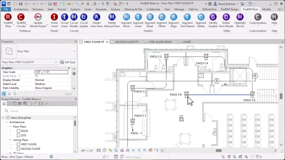Click the horizontal scrollbar thumb of the drawing area
Image resolution: width=285 pixels, height=160 pixels.
tap(219, 151)
